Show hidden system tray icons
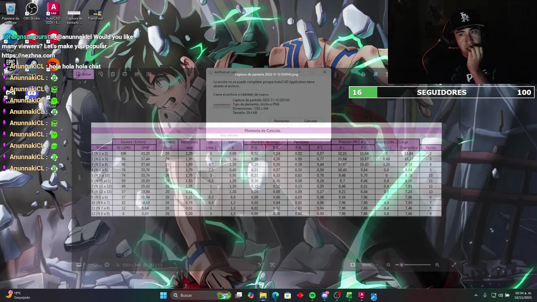 (x=476, y=295)
